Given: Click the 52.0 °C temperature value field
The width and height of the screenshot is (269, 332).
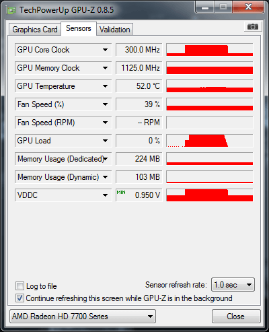Looking at the screenshot, I should click(139, 86).
